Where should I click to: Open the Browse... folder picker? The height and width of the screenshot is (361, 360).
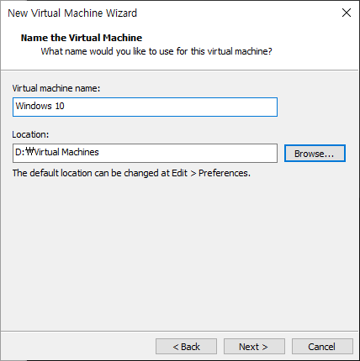(315, 154)
